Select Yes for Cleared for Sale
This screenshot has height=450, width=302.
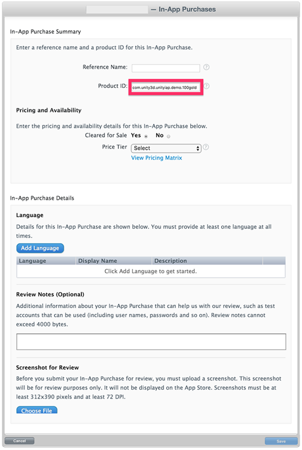click(x=146, y=136)
